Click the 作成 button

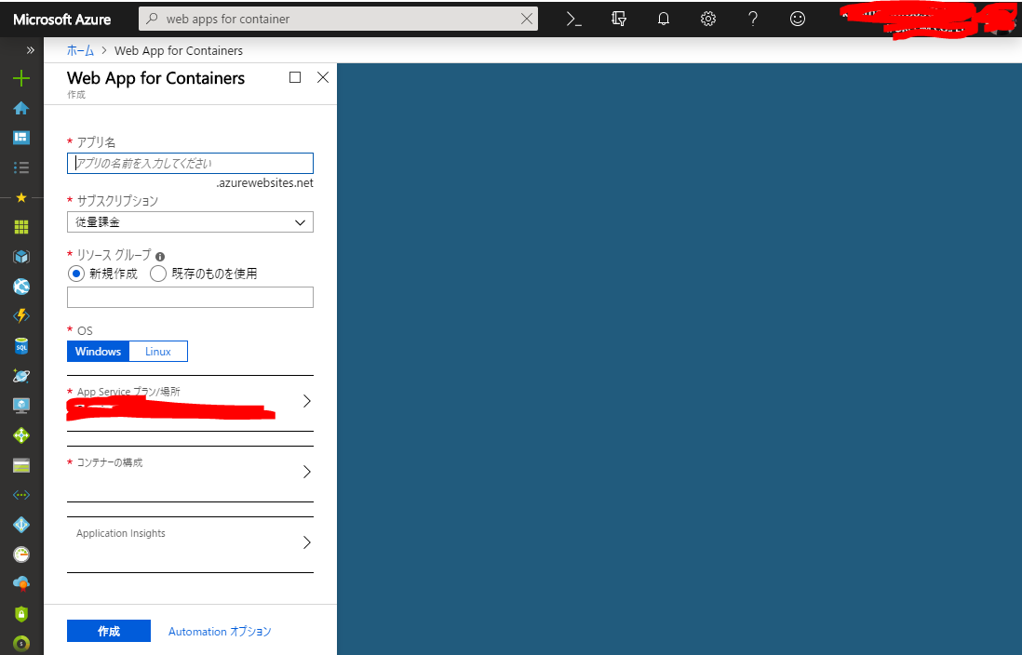click(109, 631)
